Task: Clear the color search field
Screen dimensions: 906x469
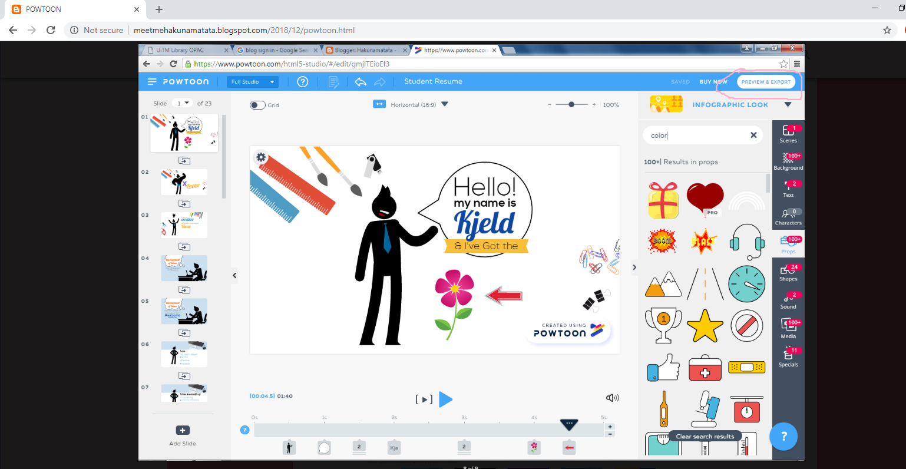Action: click(753, 135)
